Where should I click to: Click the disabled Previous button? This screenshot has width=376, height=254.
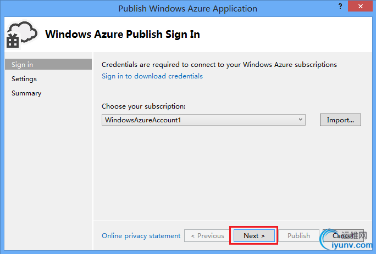(207, 236)
